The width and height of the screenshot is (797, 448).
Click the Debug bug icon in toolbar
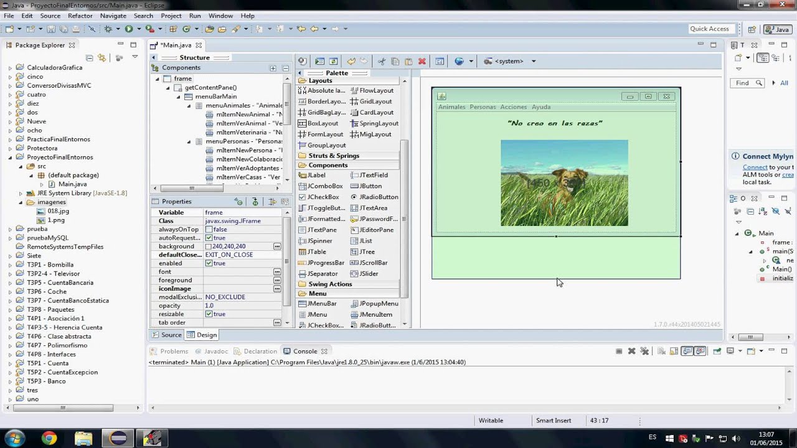pos(108,29)
